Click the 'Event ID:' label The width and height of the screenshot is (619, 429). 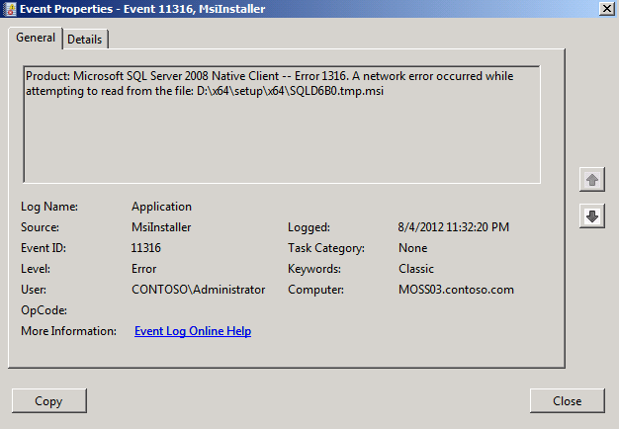click(44, 248)
